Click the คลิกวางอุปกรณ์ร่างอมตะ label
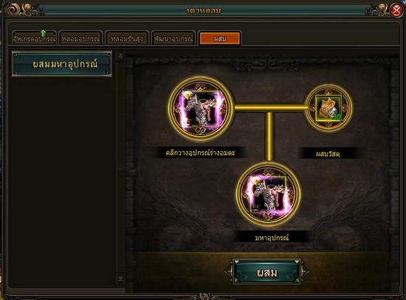The width and height of the screenshot is (406, 300). (200, 153)
